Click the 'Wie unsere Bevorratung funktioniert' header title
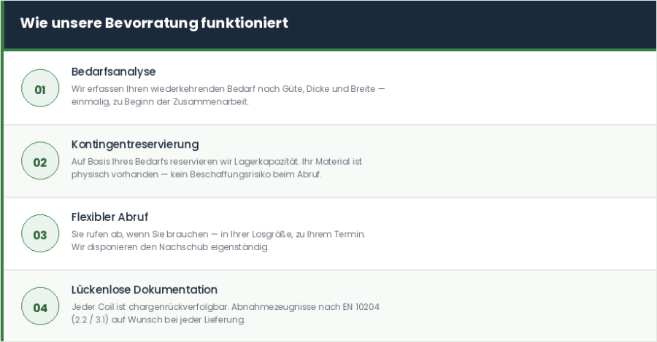Viewport: 657px width, 342px height. pyautogui.click(x=154, y=23)
